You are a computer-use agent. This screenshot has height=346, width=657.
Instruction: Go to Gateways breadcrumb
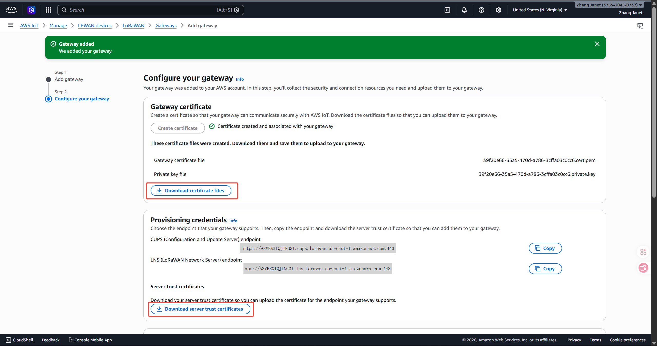tap(166, 25)
